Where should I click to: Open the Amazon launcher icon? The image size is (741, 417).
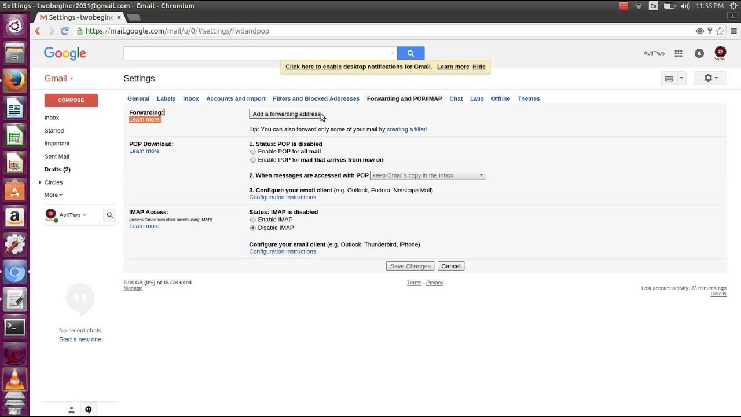tap(14, 218)
